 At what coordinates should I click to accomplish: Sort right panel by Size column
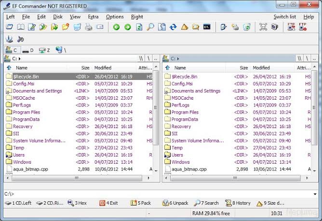pyautogui.click(x=238, y=68)
